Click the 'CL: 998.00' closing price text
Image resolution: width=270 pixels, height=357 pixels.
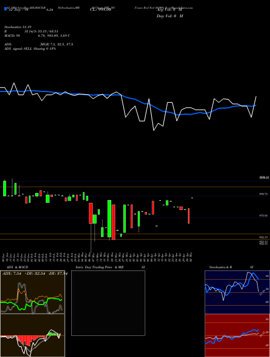(100, 9)
